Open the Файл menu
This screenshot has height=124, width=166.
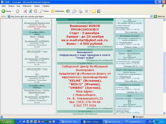pos(4,6)
